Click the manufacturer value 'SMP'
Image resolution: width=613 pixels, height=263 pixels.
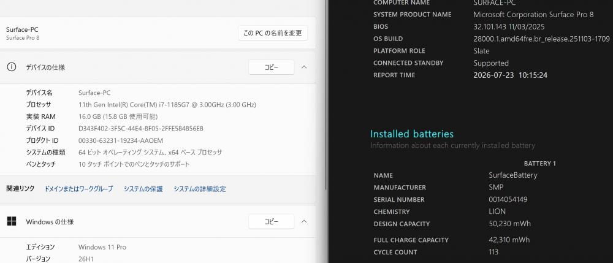point(496,187)
